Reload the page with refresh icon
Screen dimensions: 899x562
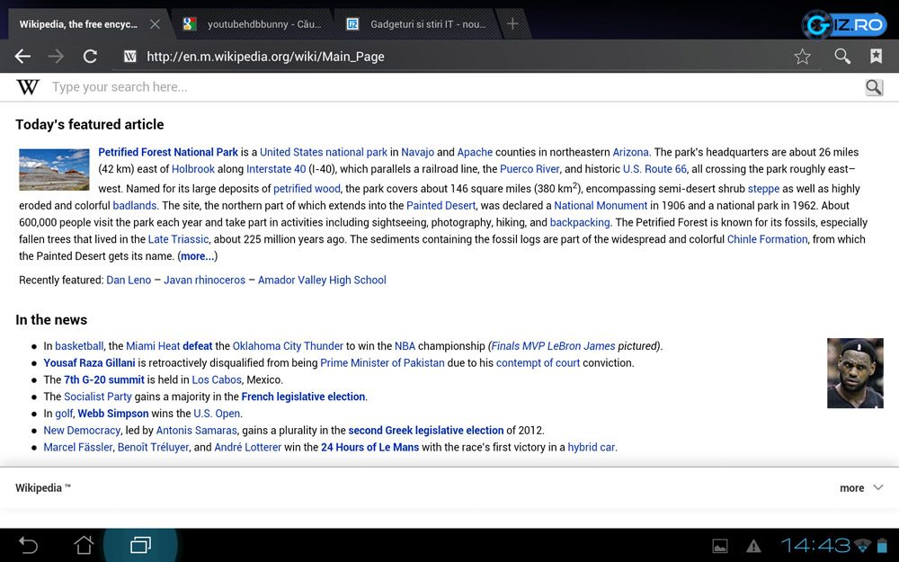pos(90,57)
